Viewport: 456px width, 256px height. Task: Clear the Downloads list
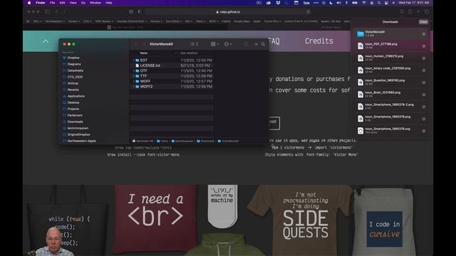point(423,22)
